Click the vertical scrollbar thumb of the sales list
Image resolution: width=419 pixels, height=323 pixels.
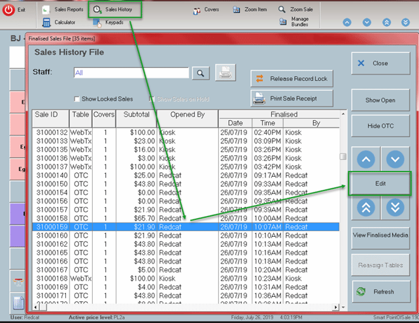pos(343,157)
